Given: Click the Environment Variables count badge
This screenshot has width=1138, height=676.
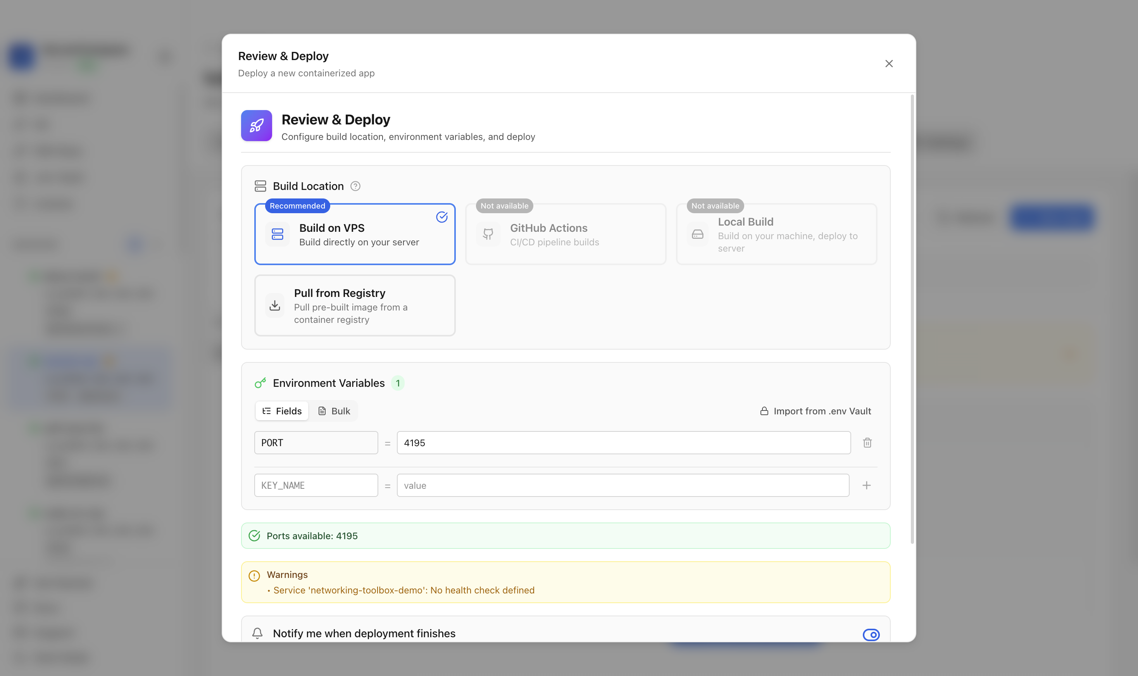Looking at the screenshot, I should click(398, 383).
